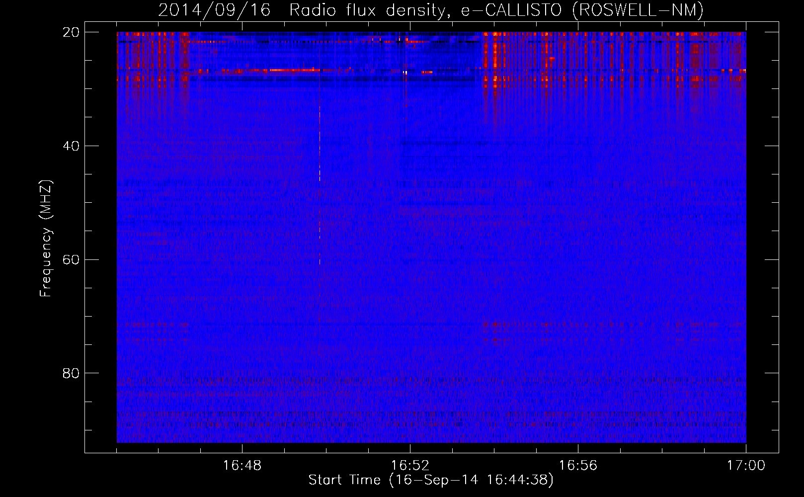Click the 40 frequency tick label
This screenshot has height=497, width=804.
(x=71, y=146)
